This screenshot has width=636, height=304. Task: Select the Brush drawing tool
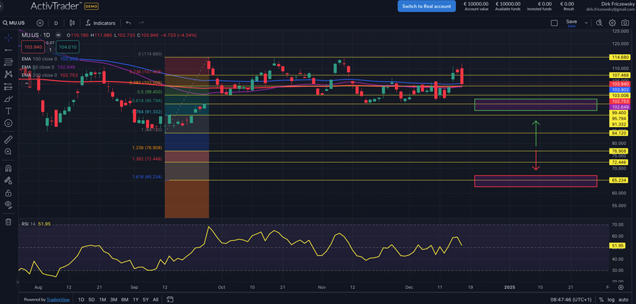[x=8, y=99]
